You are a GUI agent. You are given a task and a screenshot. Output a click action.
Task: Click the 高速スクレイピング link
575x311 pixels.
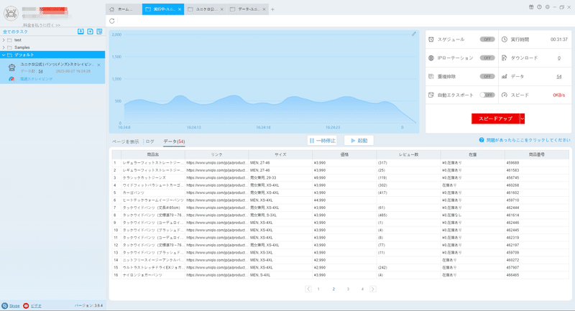click(37, 79)
